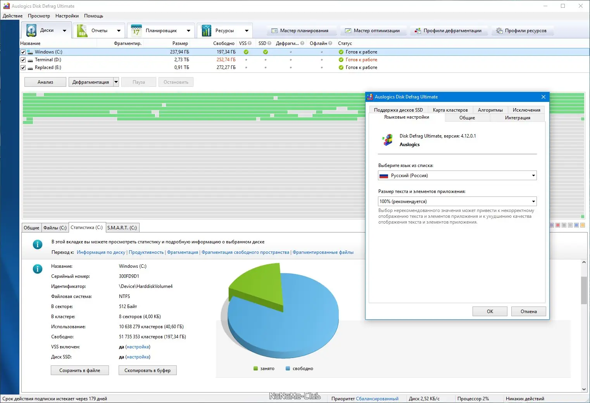Screen dimensions: 590x403
Task: Open the Просмотр menu
Action: 39,16
